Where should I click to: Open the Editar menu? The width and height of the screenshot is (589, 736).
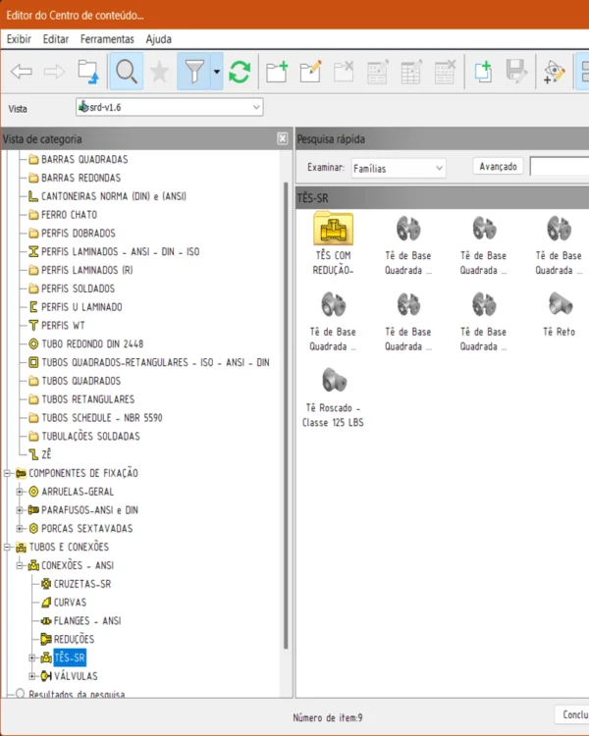[56, 39]
